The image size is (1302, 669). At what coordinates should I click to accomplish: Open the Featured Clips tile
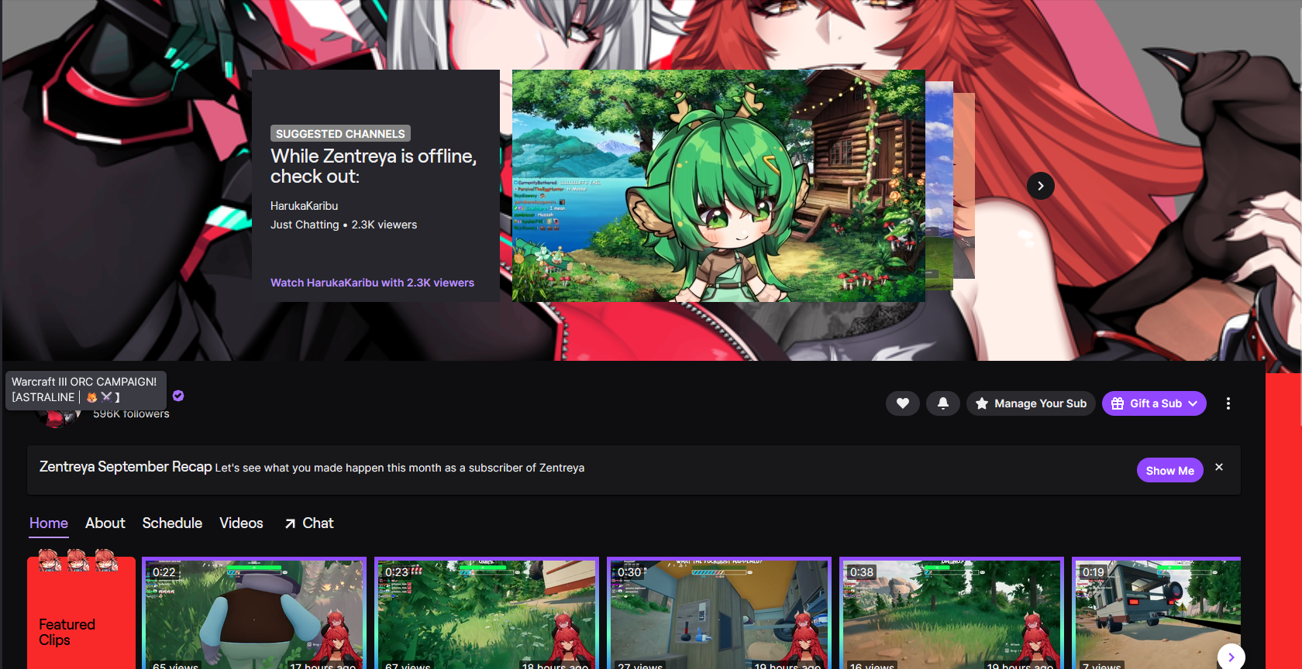click(81, 612)
